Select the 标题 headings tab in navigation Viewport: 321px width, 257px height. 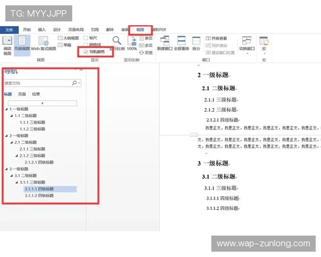coord(8,94)
